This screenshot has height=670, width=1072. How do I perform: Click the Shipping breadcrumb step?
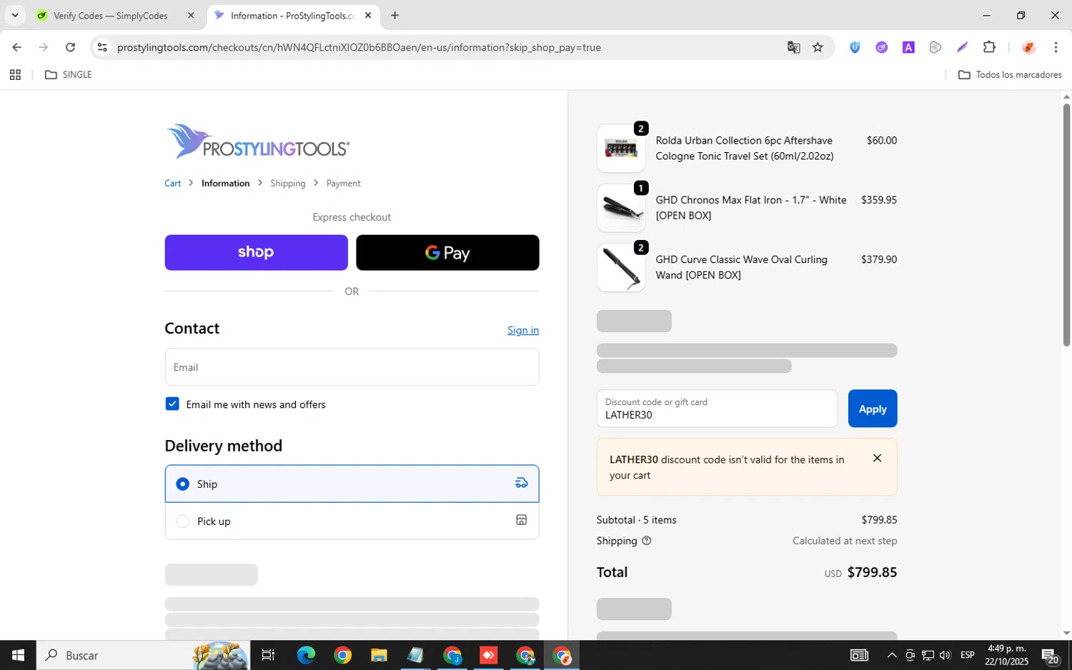[288, 184]
